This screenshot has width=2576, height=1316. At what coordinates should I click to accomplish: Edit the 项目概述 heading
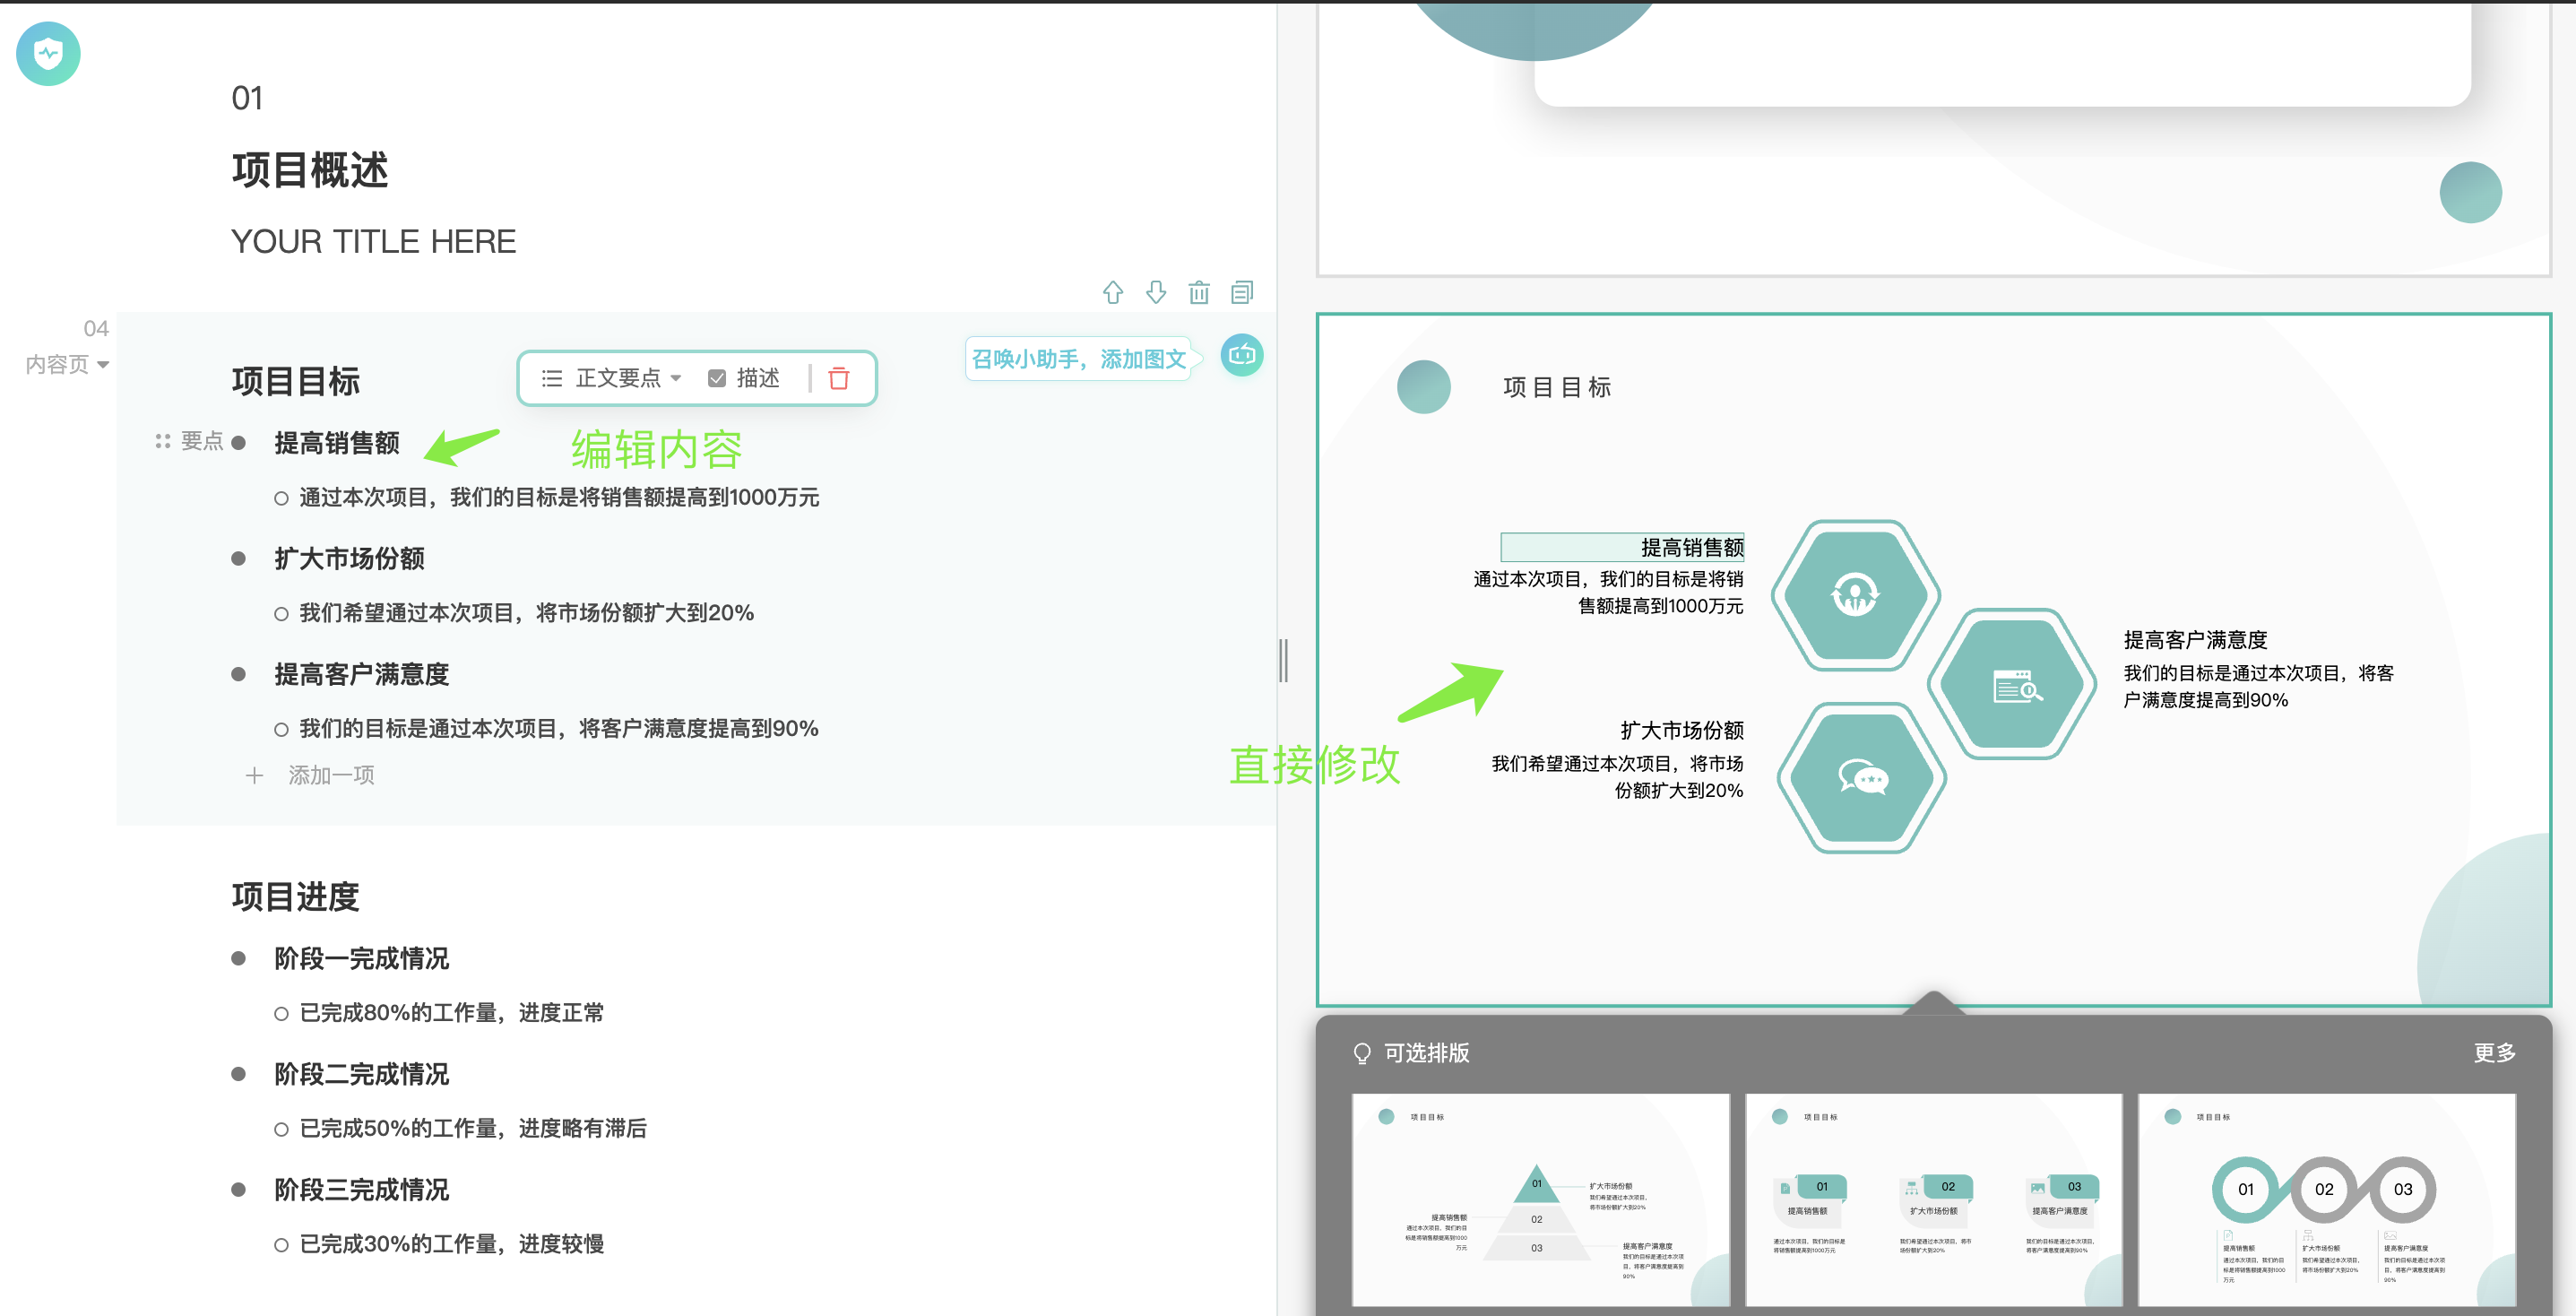tap(310, 170)
